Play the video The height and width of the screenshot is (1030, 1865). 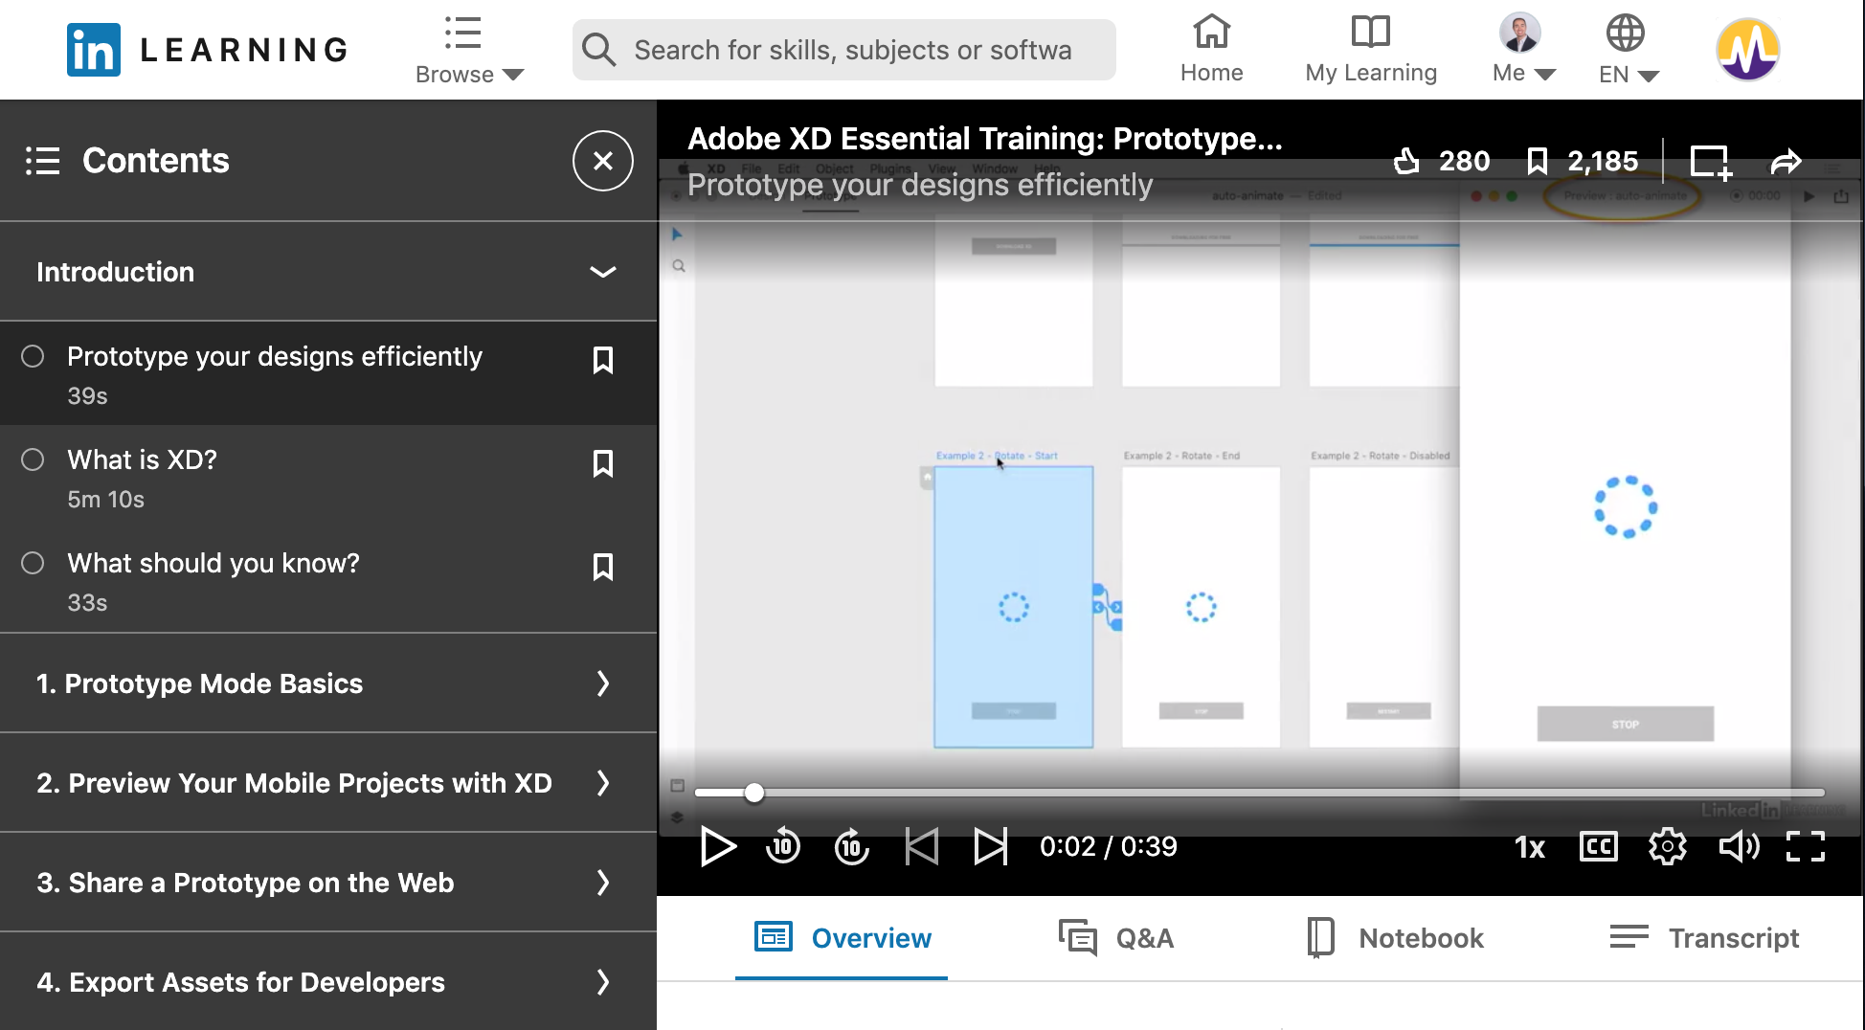(717, 846)
